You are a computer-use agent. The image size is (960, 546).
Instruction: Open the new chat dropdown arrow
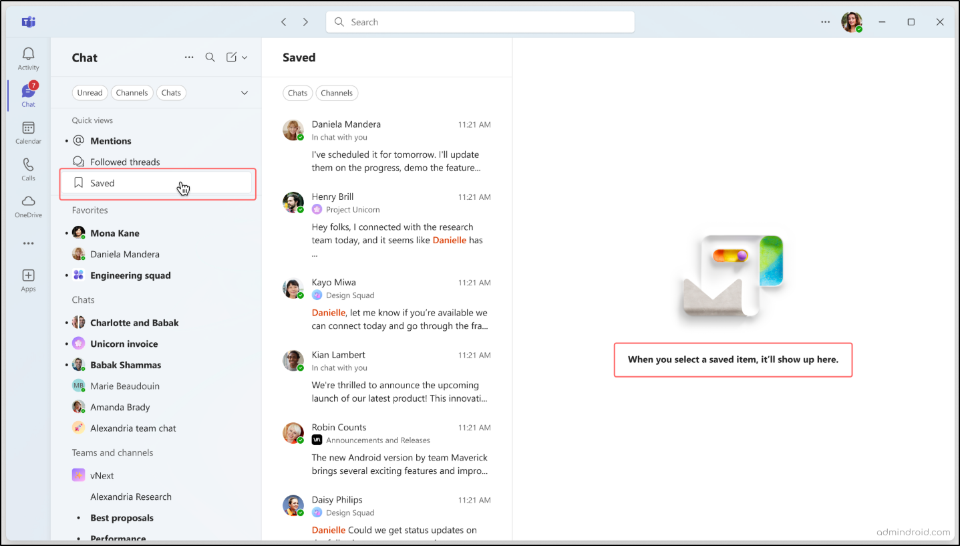[x=244, y=57]
